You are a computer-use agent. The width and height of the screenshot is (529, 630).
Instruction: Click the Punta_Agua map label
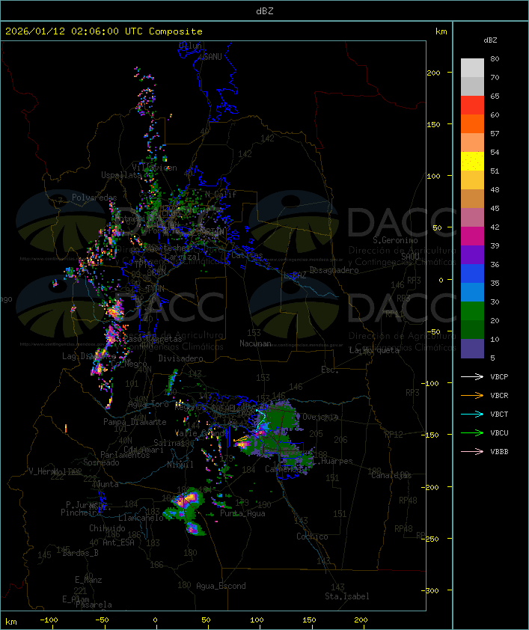pyautogui.click(x=242, y=513)
